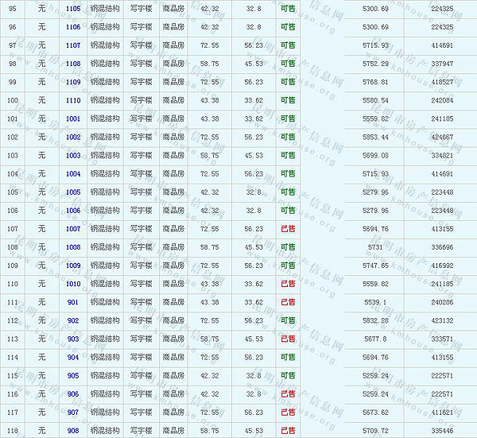Open room 1010 link

tap(73, 284)
